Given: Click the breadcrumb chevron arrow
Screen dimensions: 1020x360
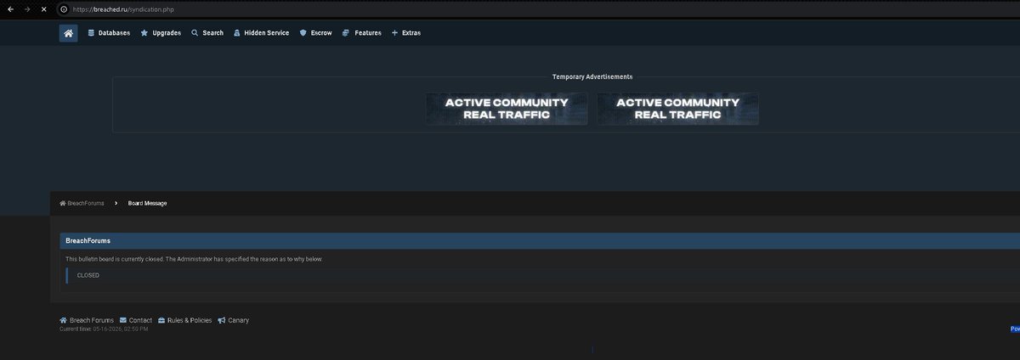Looking at the screenshot, I should click(x=116, y=204).
